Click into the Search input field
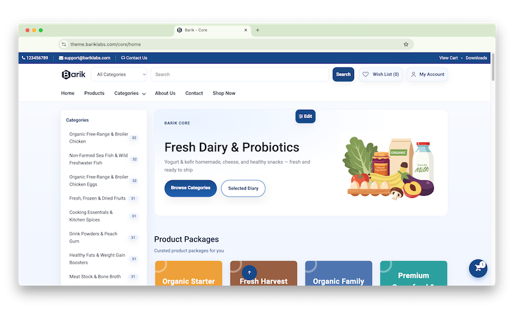Screen dimensions: 514x321 pos(240,74)
